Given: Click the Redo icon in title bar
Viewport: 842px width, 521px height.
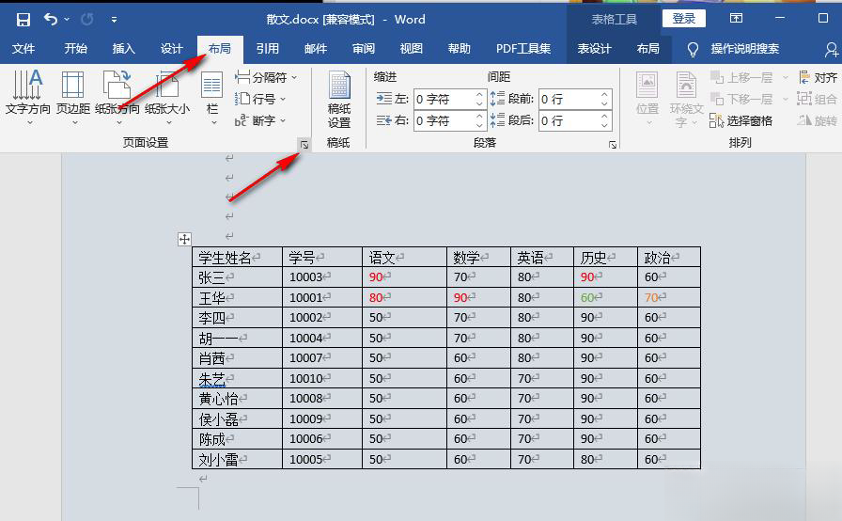Looking at the screenshot, I should pyautogui.click(x=87, y=20).
